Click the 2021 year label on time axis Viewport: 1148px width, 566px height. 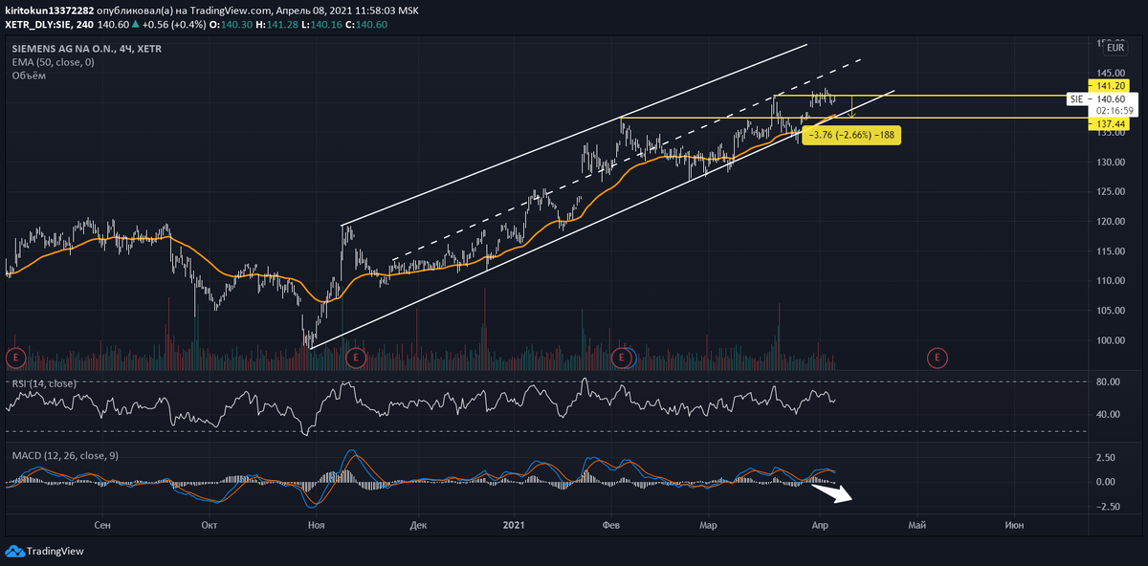(x=514, y=525)
